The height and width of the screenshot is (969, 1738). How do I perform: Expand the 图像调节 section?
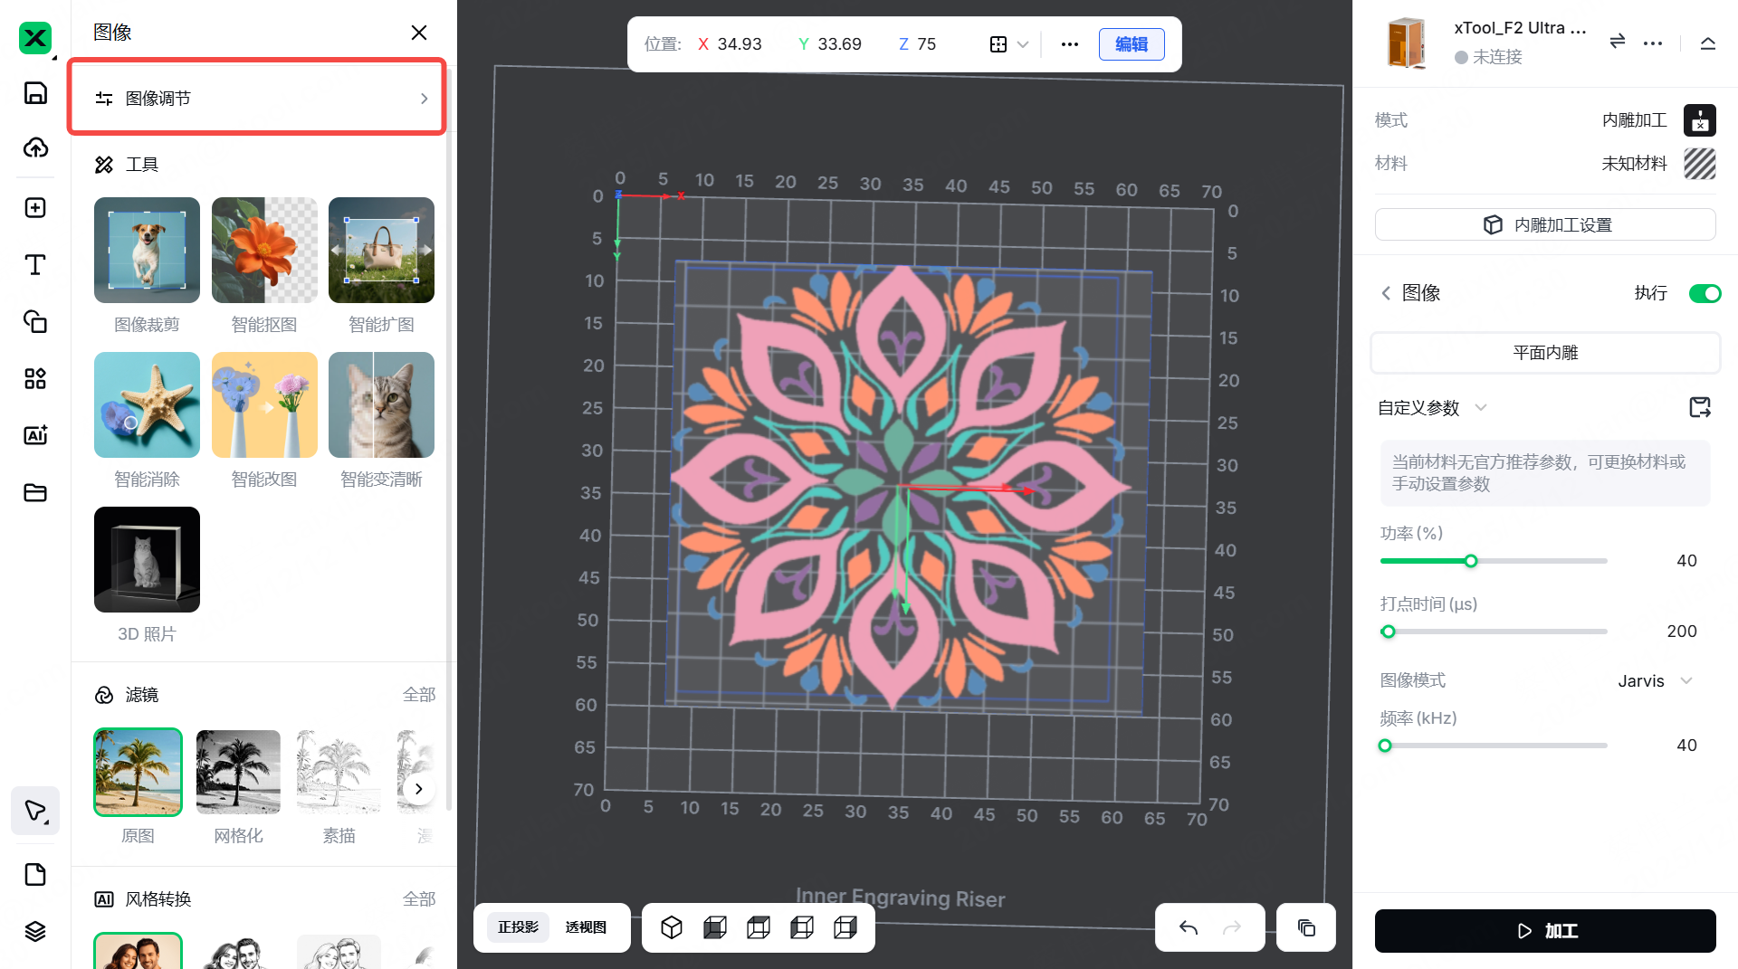point(257,98)
